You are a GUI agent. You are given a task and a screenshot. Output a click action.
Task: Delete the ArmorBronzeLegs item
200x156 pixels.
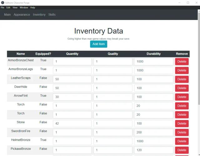tap(182, 70)
